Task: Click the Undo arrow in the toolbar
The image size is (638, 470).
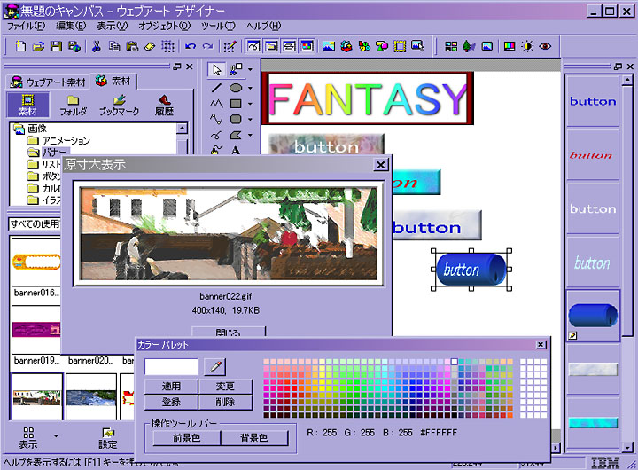Action: [191, 46]
